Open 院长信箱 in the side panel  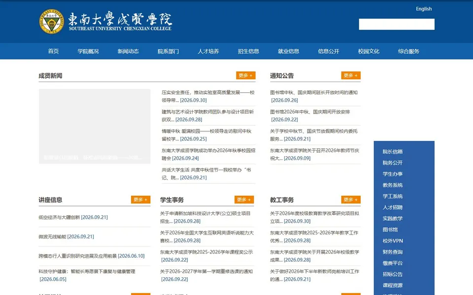point(393,152)
